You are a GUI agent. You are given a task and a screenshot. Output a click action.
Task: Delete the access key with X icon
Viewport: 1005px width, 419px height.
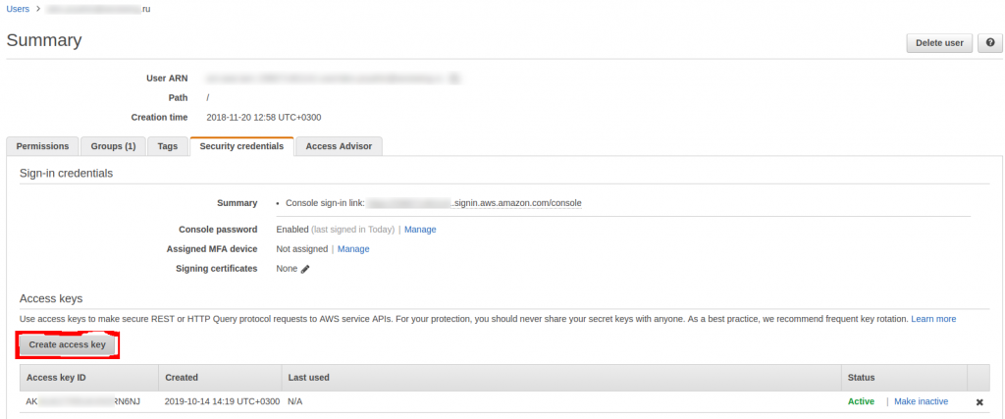tap(979, 402)
